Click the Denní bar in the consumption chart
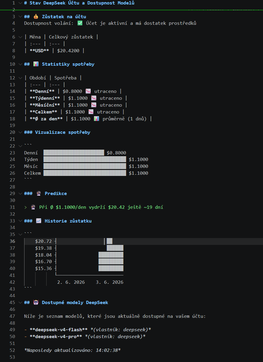 tap(74, 153)
